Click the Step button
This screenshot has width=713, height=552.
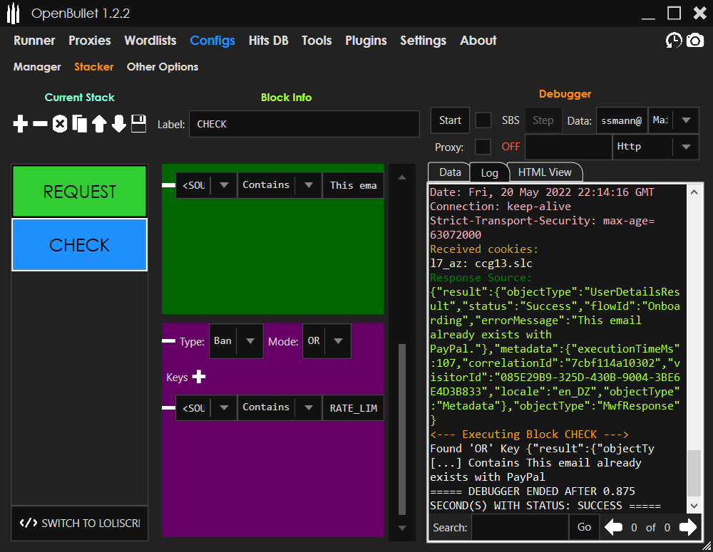click(x=543, y=120)
